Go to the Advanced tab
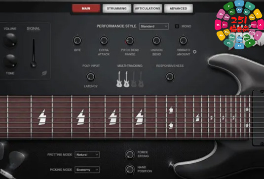 pyautogui.click(x=179, y=8)
